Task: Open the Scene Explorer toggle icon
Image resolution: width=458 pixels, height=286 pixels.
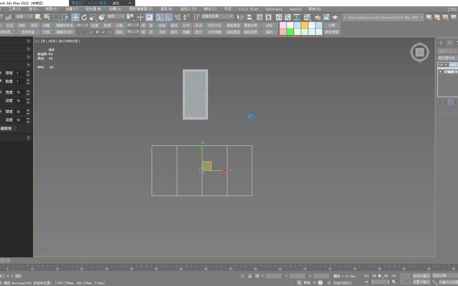Action: click(259, 17)
